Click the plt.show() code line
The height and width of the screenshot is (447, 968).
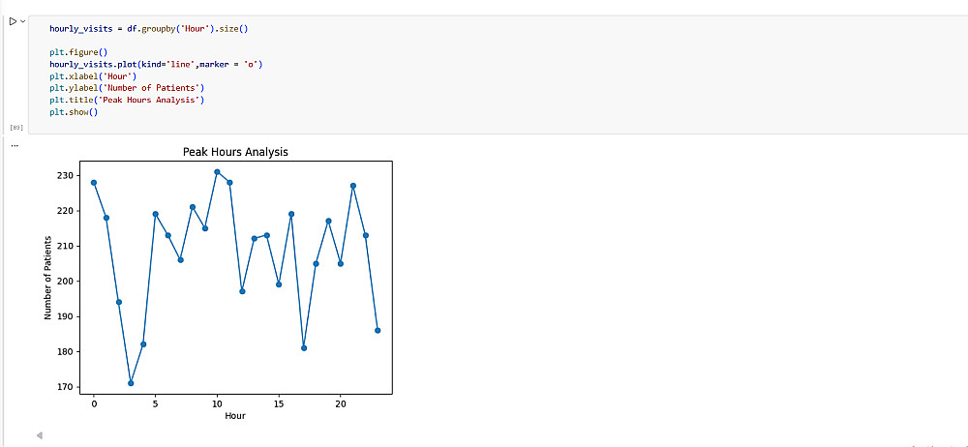click(x=74, y=112)
